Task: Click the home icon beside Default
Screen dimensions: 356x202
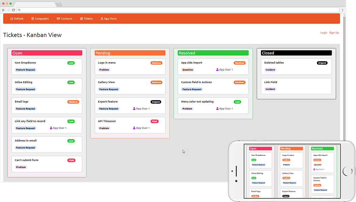Action: point(11,19)
